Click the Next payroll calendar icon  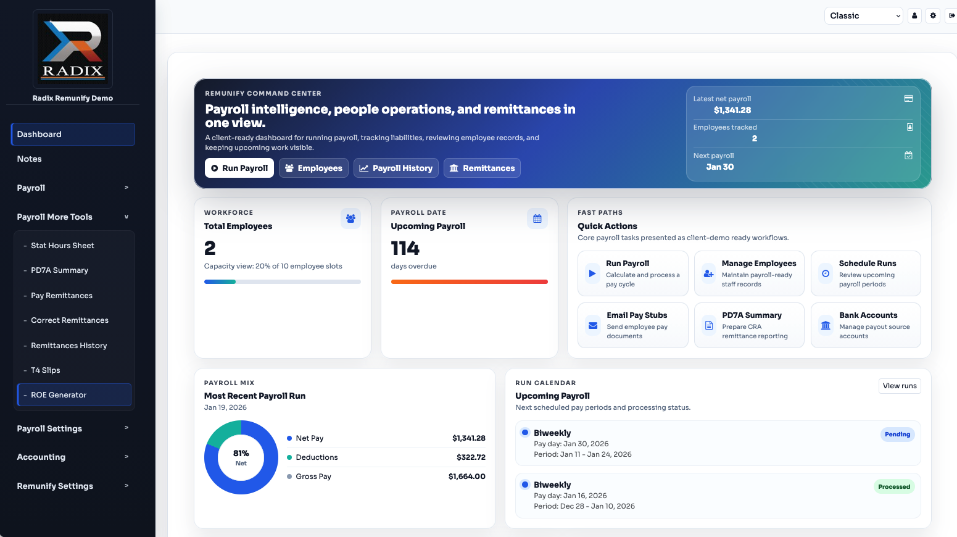(908, 156)
